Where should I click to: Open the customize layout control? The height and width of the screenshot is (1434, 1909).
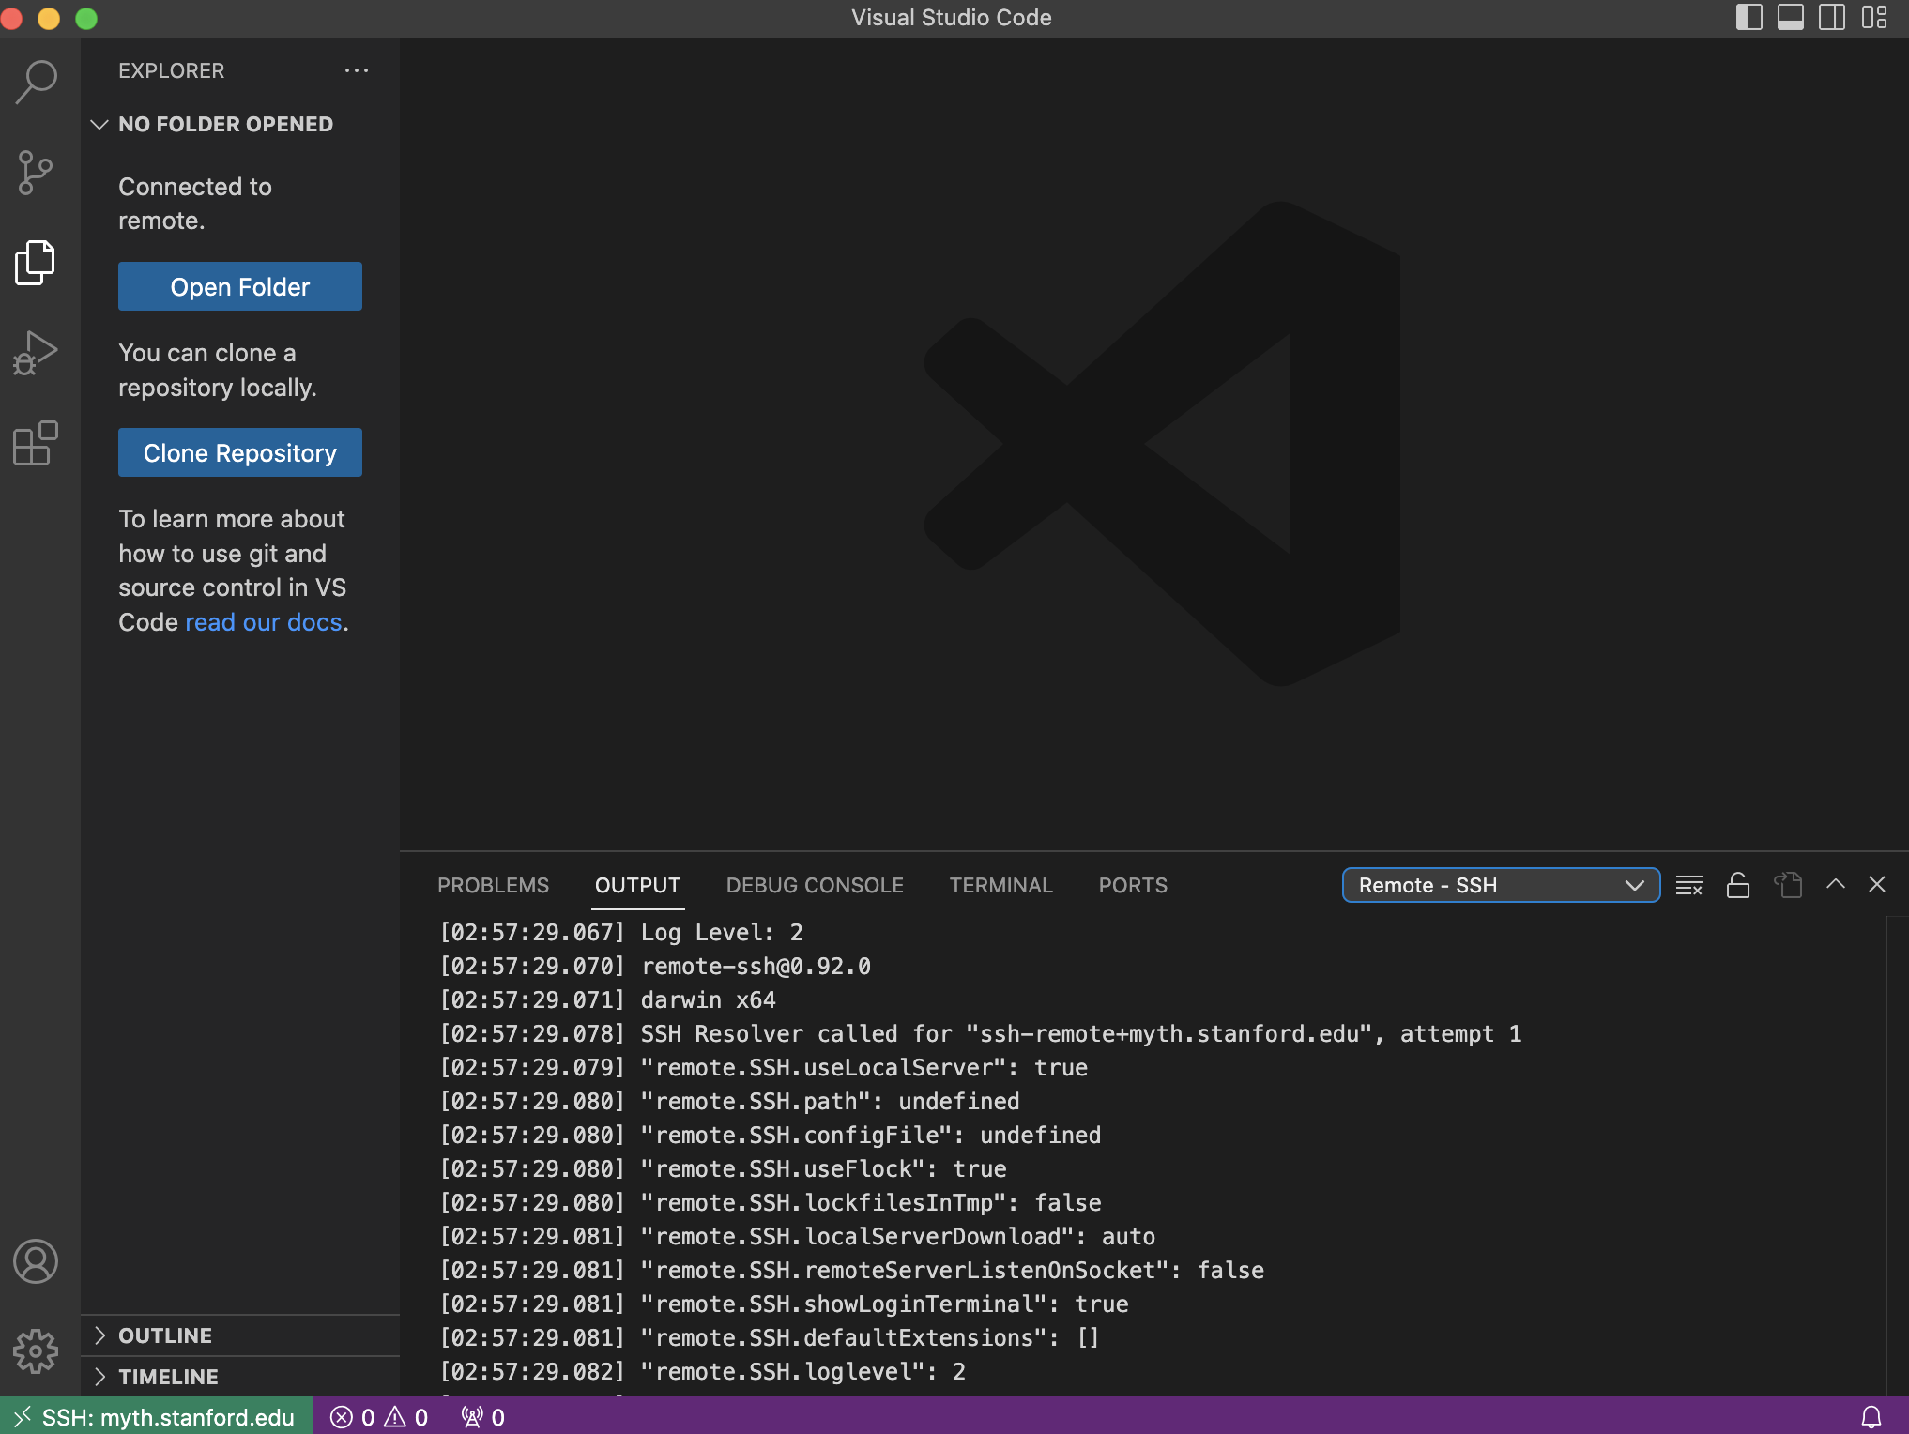1874,18
